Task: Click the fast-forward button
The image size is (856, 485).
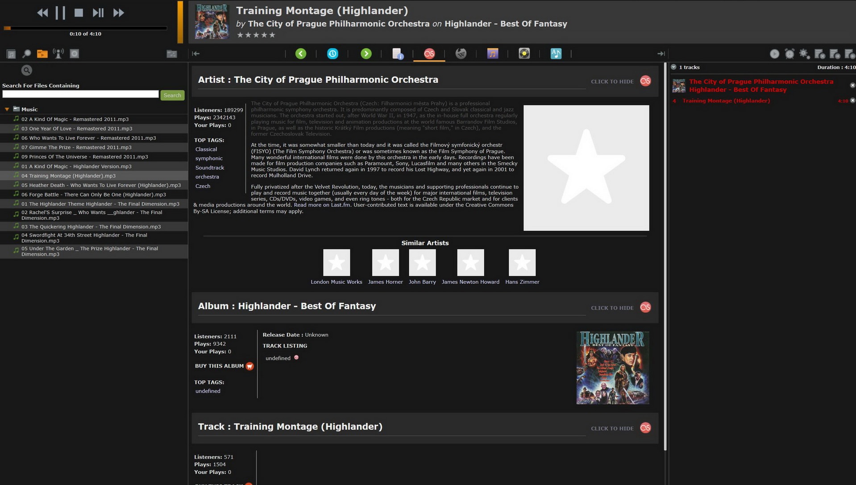Action: [118, 13]
